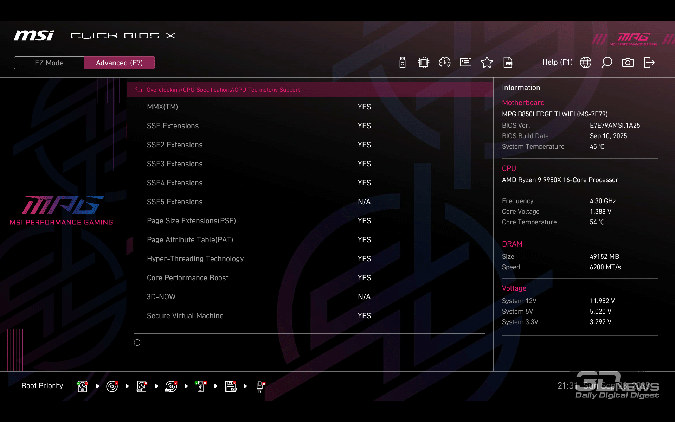
Task: Click the exit door arrow icon
Action: (x=649, y=63)
